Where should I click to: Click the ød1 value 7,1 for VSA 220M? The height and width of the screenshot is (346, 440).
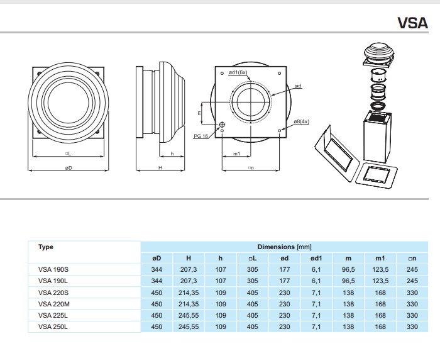click(316, 304)
